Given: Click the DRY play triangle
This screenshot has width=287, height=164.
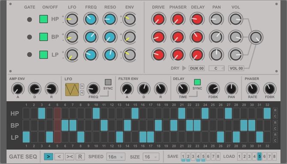Looking at the screenshot, I should point(184,68).
